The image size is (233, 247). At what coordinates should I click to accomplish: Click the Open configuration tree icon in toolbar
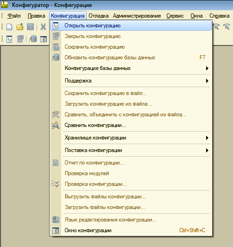(x=9, y=39)
